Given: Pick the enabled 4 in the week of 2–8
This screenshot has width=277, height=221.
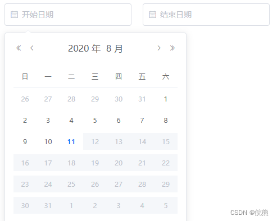Looking at the screenshot, I should click(x=71, y=120).
